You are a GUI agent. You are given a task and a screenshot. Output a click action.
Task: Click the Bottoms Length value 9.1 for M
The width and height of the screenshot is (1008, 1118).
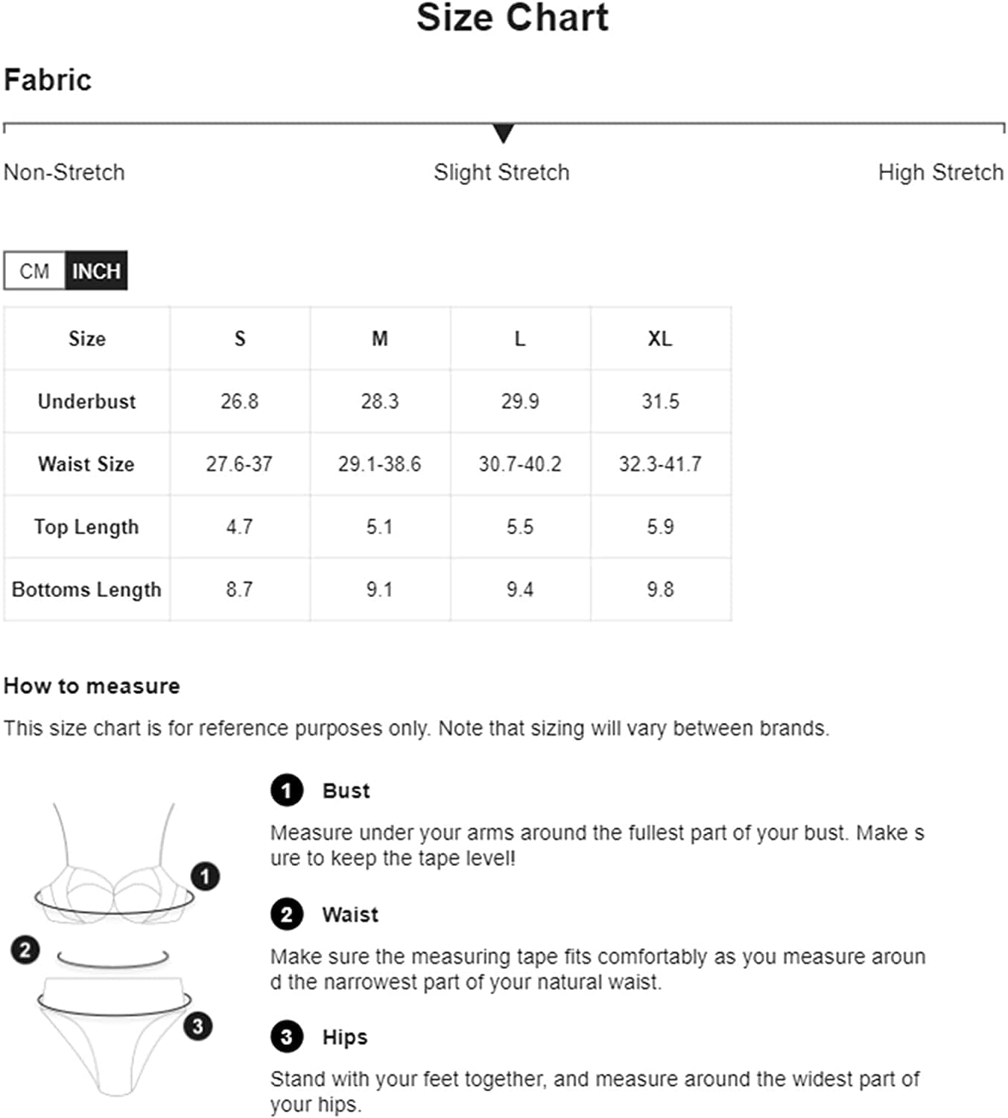pos(380,590)
